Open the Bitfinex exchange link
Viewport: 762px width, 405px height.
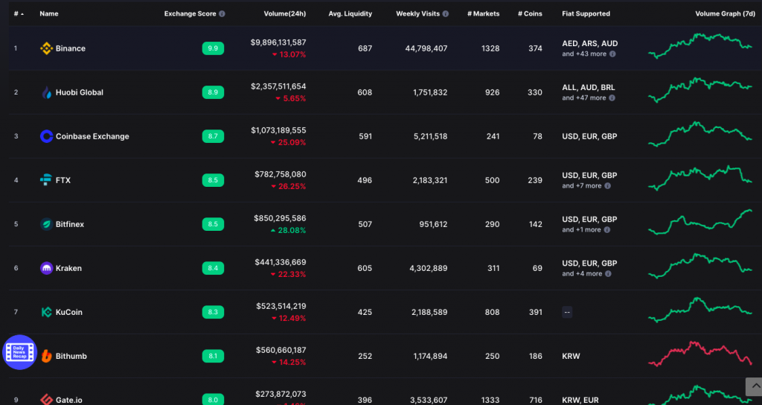70,224
